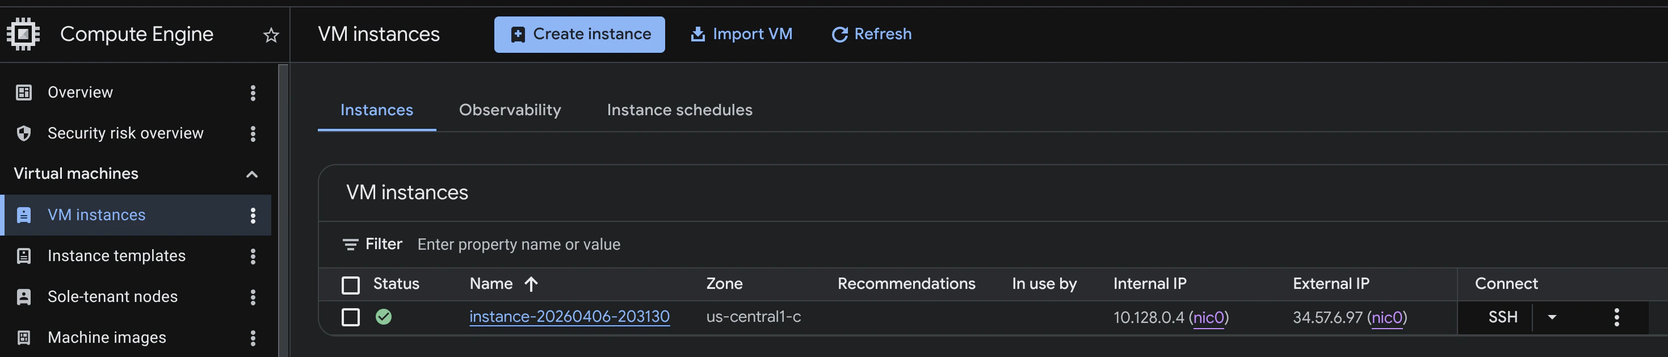Open instance-20260406-203130 details link
Image resolution: width=1668 pixels, height=357 pixels.
tap(569, 317)
